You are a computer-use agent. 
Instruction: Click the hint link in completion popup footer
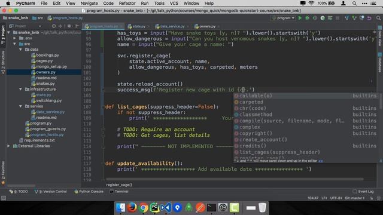(321, 161)
